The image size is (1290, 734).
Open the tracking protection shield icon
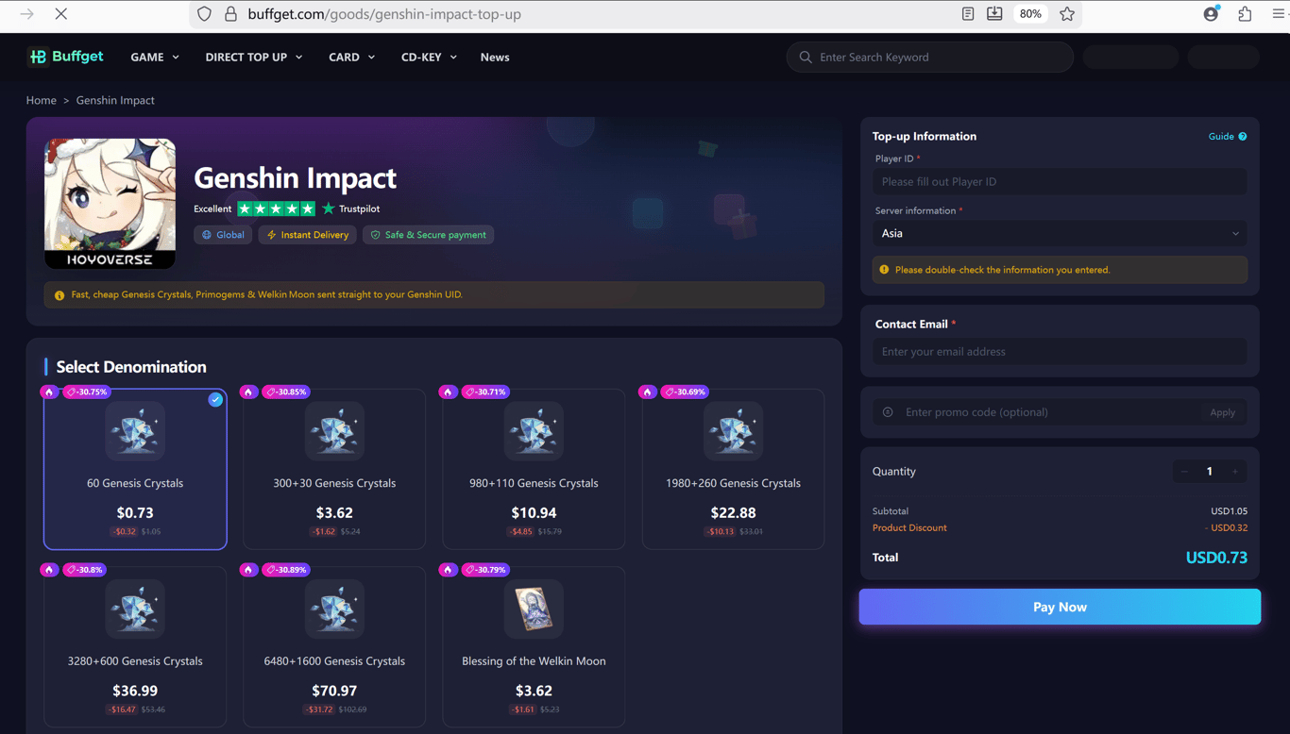tap(205, 14)
